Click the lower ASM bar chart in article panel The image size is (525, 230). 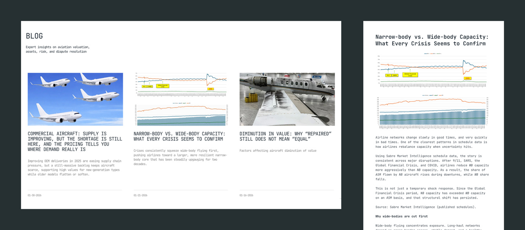click(x=433, y=111)
